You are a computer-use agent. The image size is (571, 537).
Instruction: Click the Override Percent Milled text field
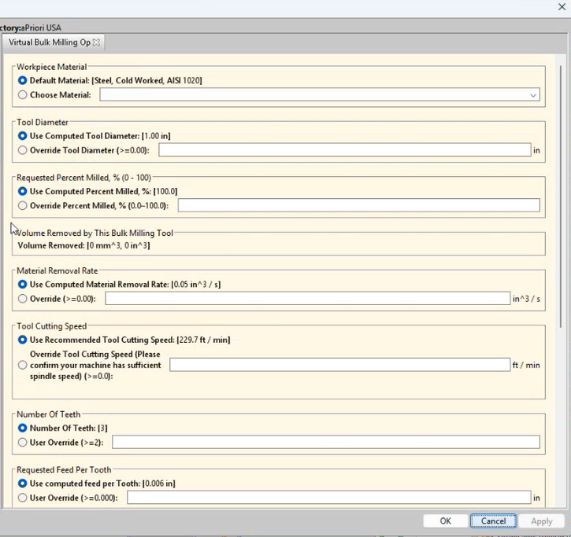pos(358,206)
